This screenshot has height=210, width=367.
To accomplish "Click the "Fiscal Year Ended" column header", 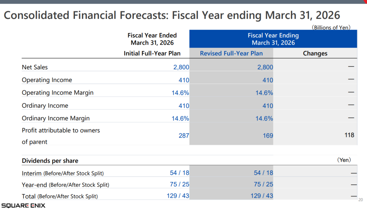I will [152, 39].
